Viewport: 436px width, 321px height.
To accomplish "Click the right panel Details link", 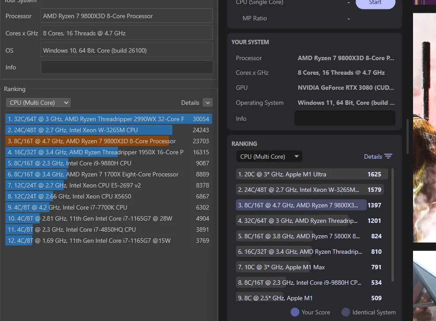I will [373, 157].
